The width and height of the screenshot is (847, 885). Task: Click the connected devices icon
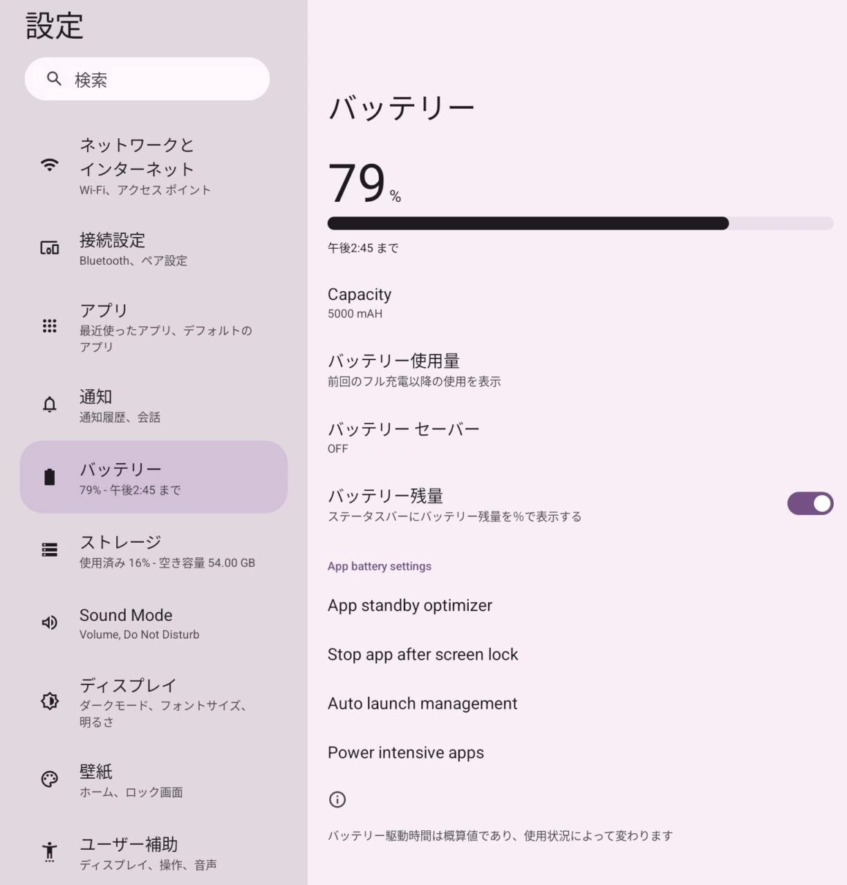point(49,248)
